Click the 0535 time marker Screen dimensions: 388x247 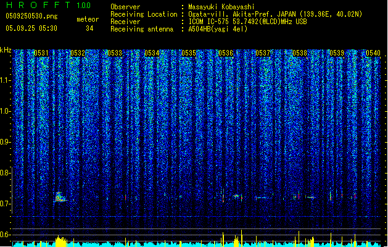pyautogui.click(x=189, y=53)
